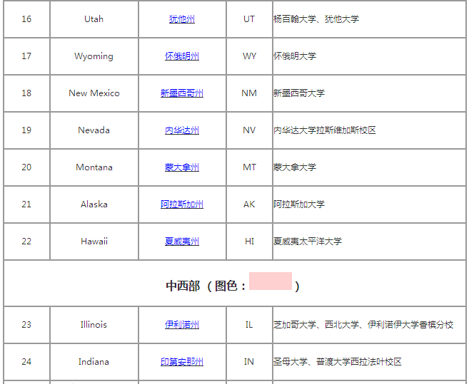This screenshot has height=384, width=469.
Task: Click the pink 中西部 color swatch
Action: click(x=270, y=281)
